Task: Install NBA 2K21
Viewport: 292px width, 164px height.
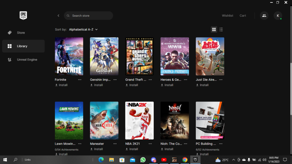Action: tap(132, 149)
